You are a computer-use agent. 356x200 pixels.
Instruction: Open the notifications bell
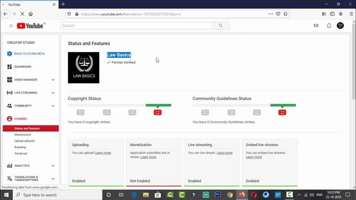329,26
